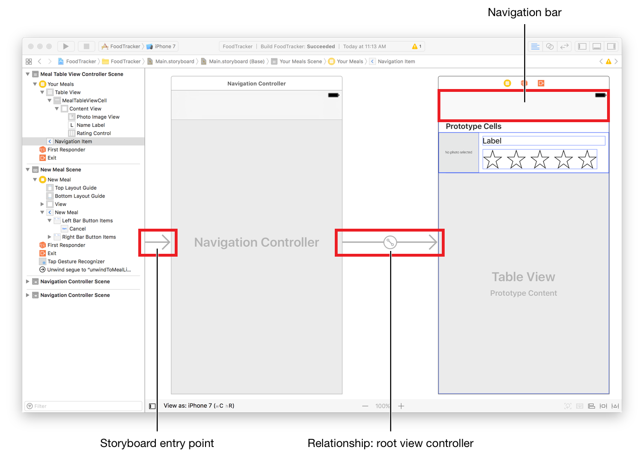Toggle the utilities panel
This screenshot has width=644, height=456.
(x=612, y=46)
